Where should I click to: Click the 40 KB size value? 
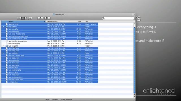tap(78, 29)
